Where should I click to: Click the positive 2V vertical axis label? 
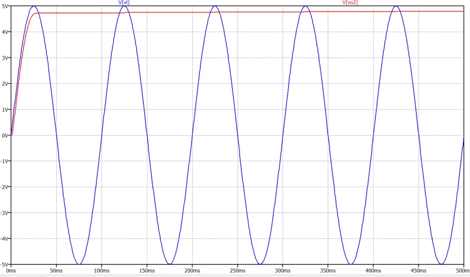tap(5, 84)
